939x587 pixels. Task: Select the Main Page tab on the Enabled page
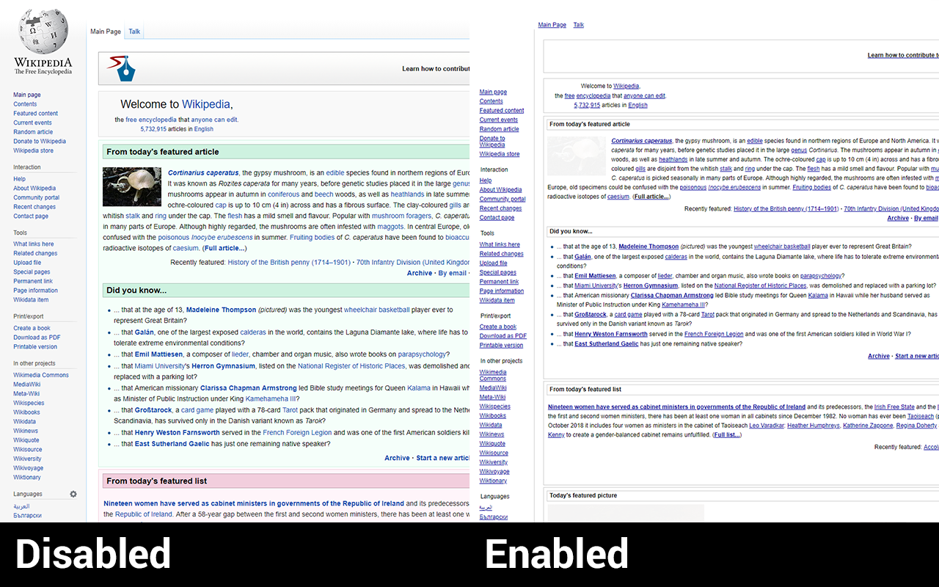[x=552, y=25]
